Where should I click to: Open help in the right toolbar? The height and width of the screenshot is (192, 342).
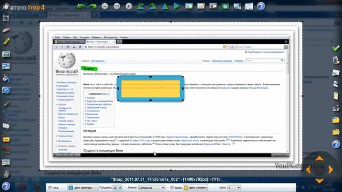[336, 144]
